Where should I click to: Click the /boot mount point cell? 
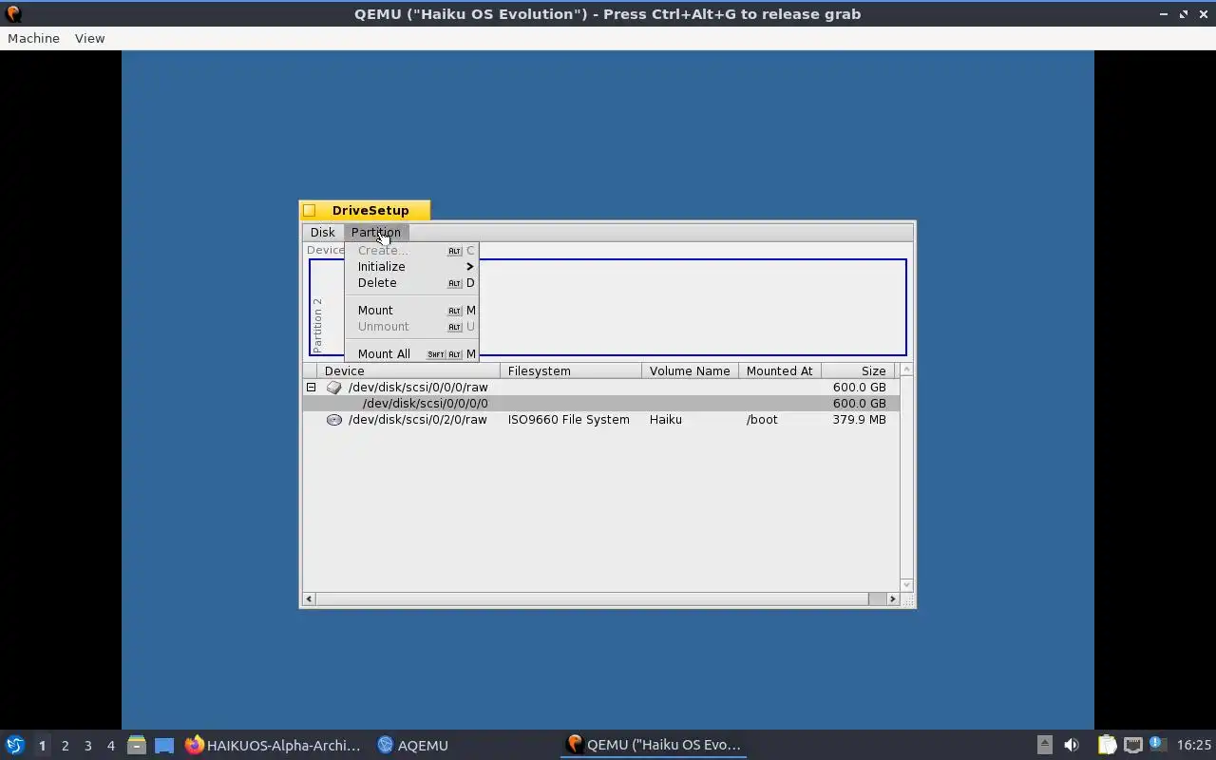(x=762, y=419)
